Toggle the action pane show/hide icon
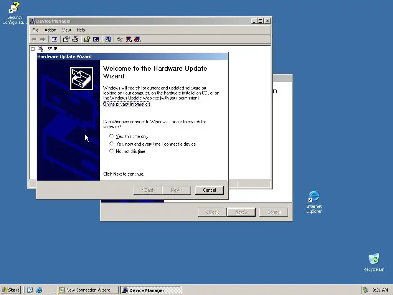 coord(96,40)
